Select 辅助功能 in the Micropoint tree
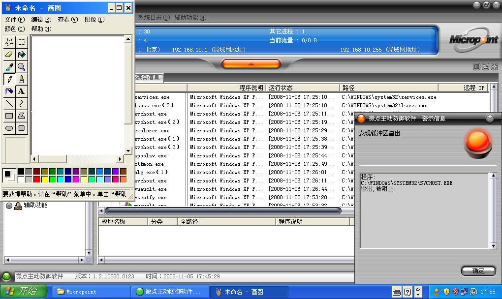Screen dimensions: 502x299 pyautogui.click(x=35, y=205)
